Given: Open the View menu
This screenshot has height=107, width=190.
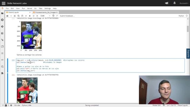Looking at the screenshot, I should point(18,8).
